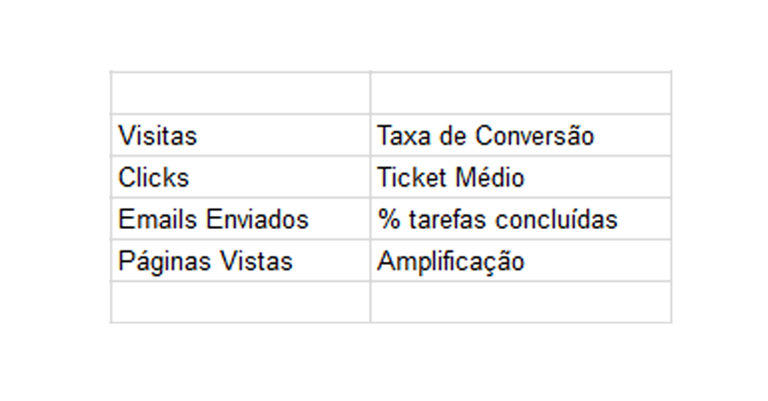The width and height of the screenshot is (768, 401).
Task: Click the empty cell above Taxa de Conversão
Action: 520,93
